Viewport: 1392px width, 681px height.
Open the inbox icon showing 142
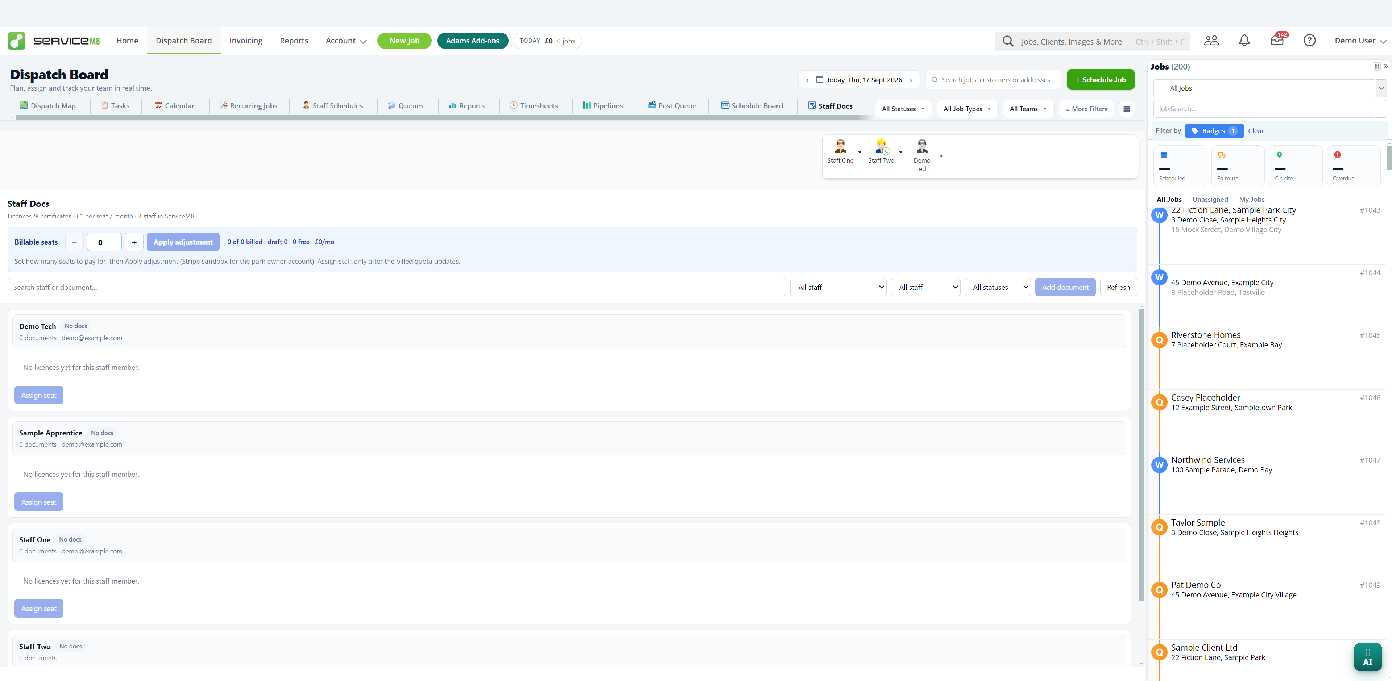point(1277,40)
